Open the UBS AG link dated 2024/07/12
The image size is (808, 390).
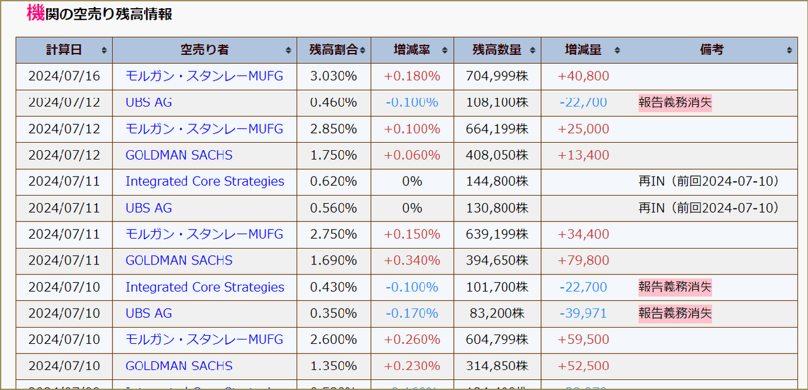pos(148,102)
